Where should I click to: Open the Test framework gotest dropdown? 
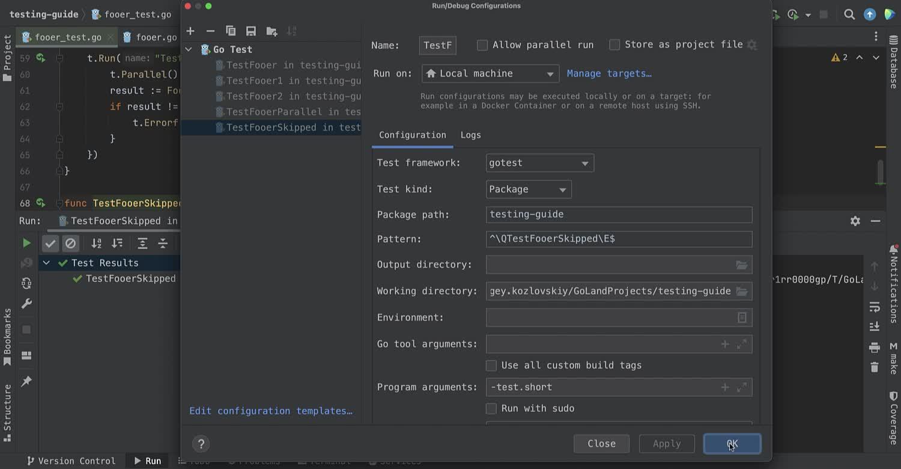click(539, 163)
